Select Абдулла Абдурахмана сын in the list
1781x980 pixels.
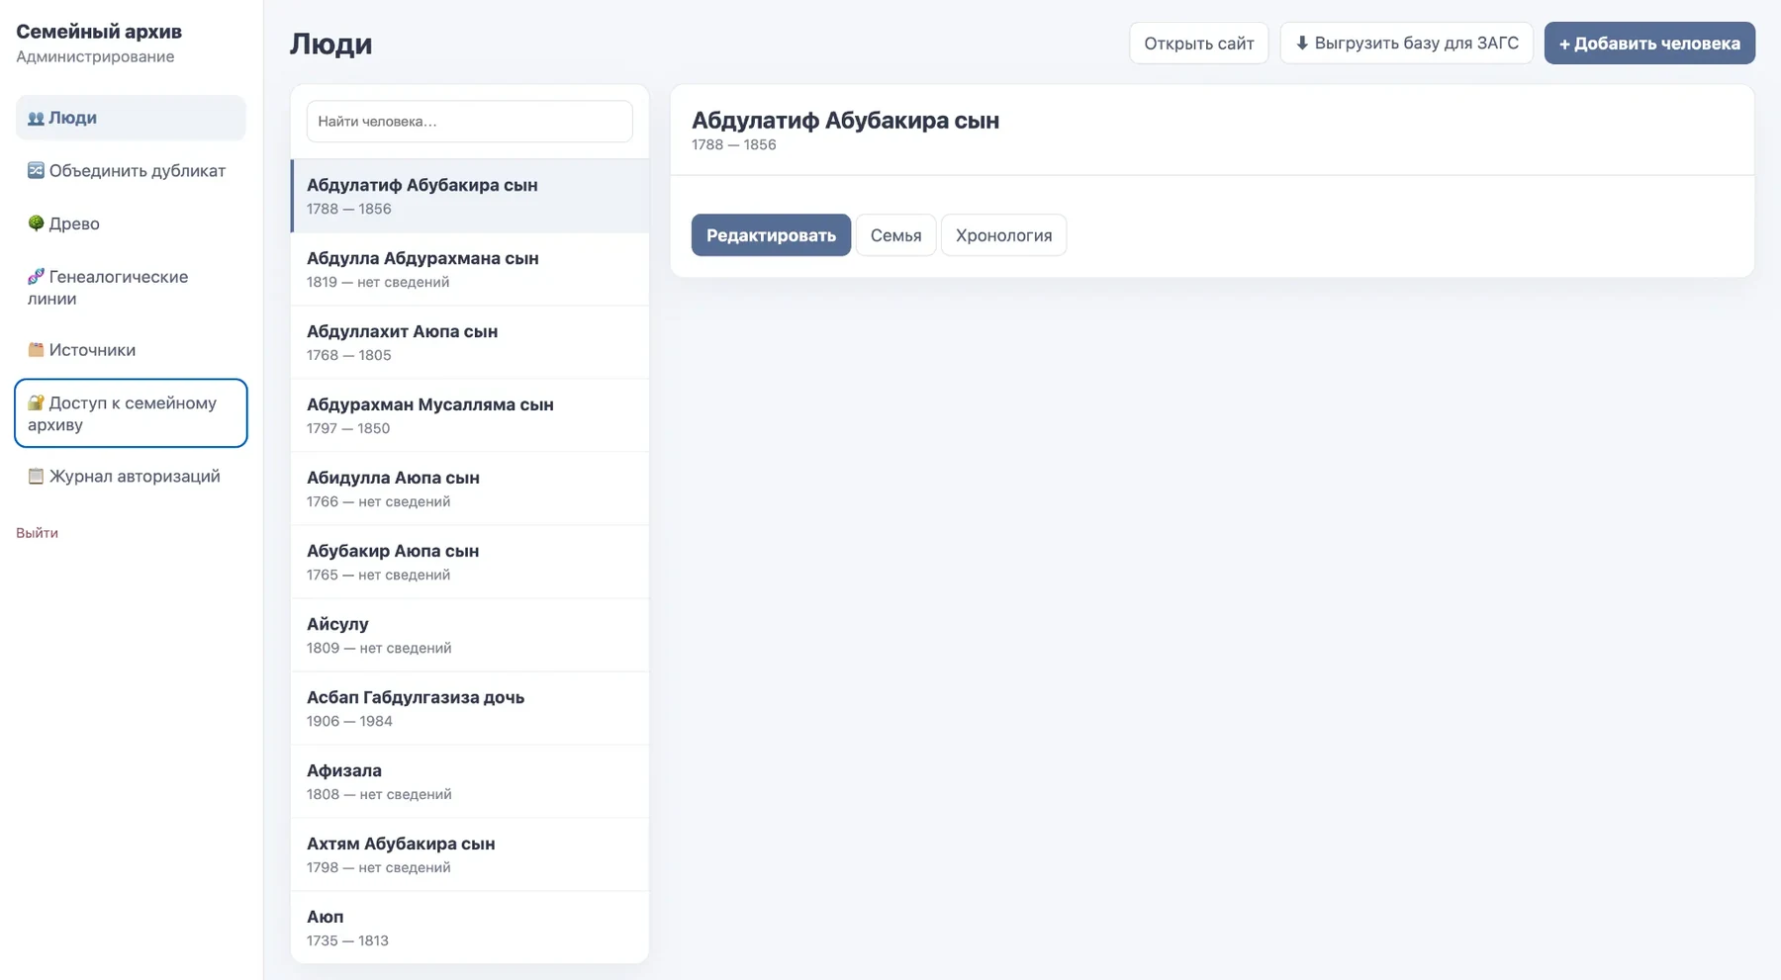[470, 269]
